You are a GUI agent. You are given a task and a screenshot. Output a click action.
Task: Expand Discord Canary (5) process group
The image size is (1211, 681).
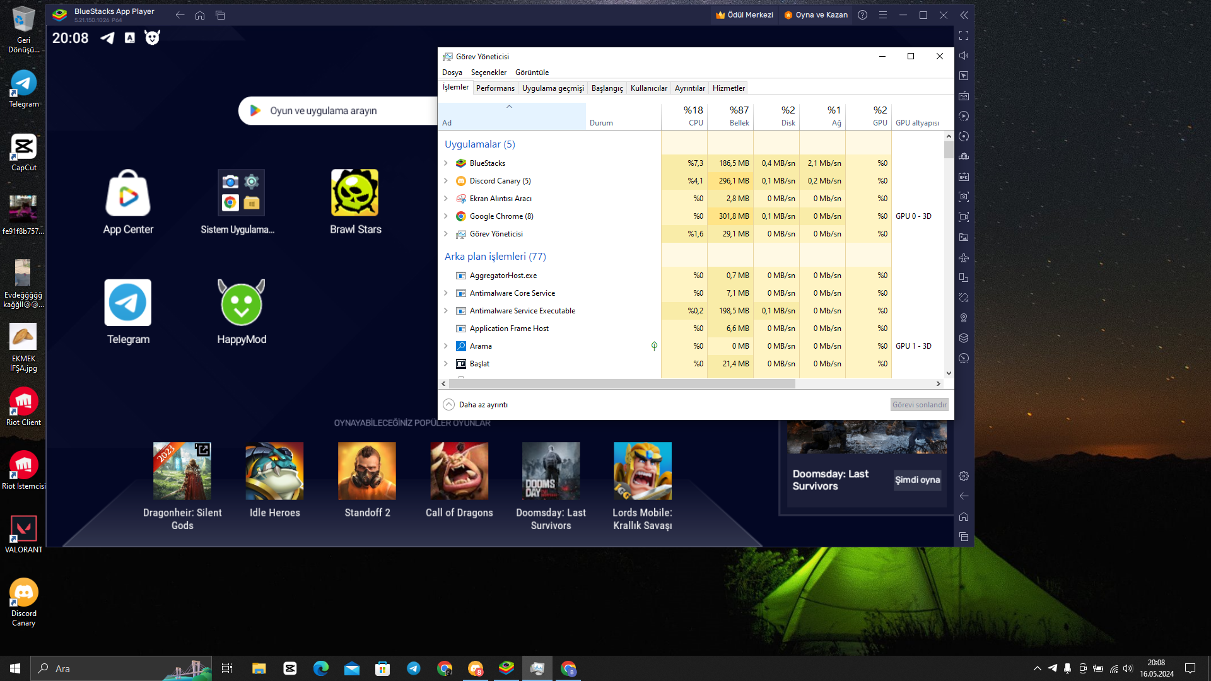pos(446,181)
